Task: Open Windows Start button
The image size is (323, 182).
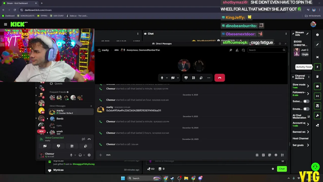Action: [x=123, y=178]
